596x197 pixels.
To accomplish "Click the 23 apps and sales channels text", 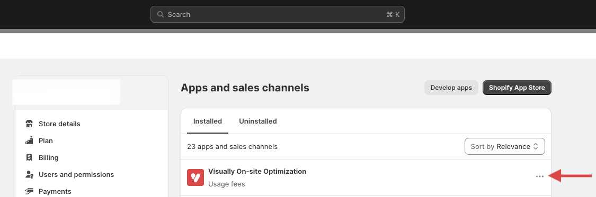I will coord(232,147).
